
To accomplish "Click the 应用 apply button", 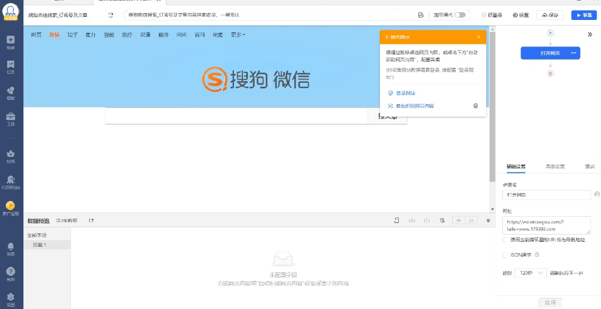I will coord(550,302).
